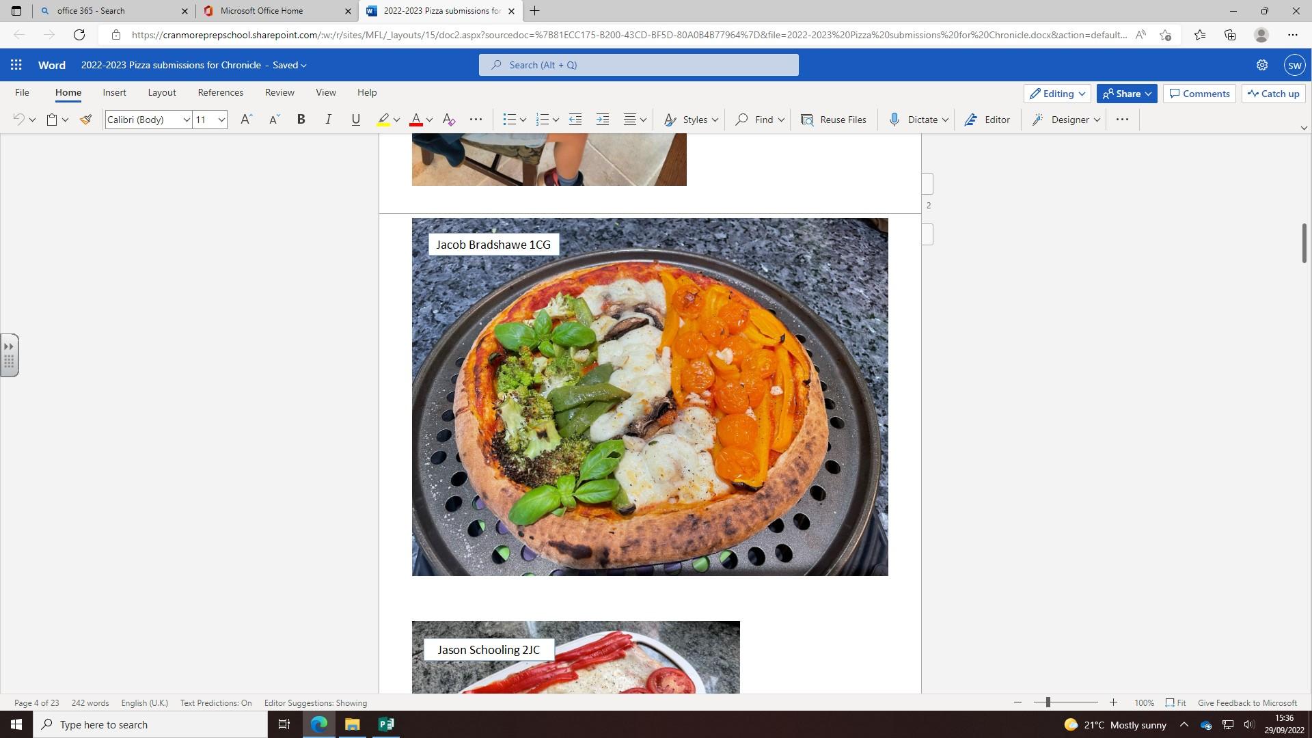1312x738 pixels.
Task: Expand the Editing mode dropdown
Action: pos(1057,94)
